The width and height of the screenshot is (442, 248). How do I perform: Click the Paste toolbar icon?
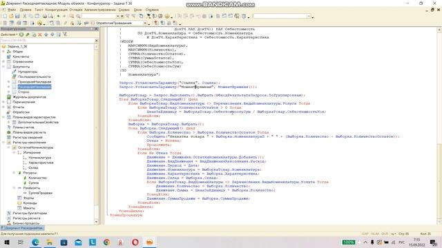pyautogui.click(x=37, y=16)
